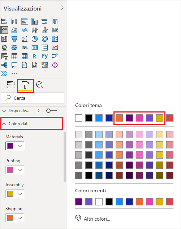Screen dimensions: 181x229
Task: Add the R script visual
Action: click(x=34, y=56)
